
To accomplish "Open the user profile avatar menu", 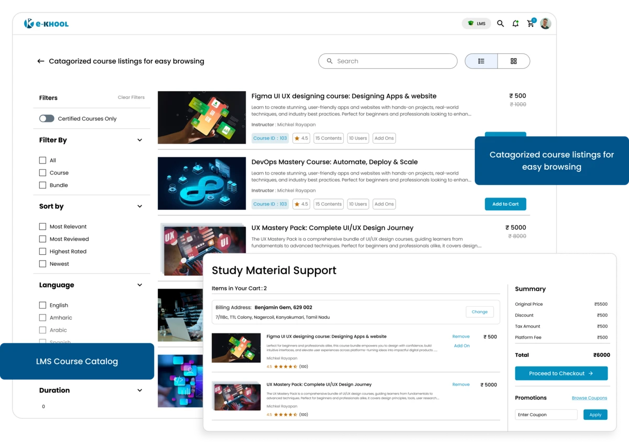I will (x=546, y=23).
